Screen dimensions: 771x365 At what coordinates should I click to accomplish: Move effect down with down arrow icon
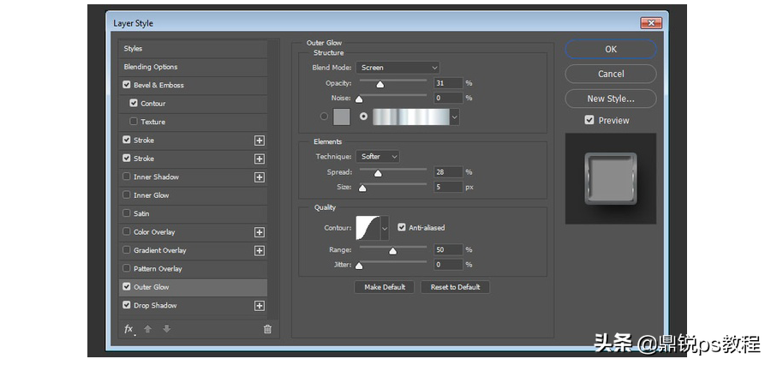(x=167, y=329)
